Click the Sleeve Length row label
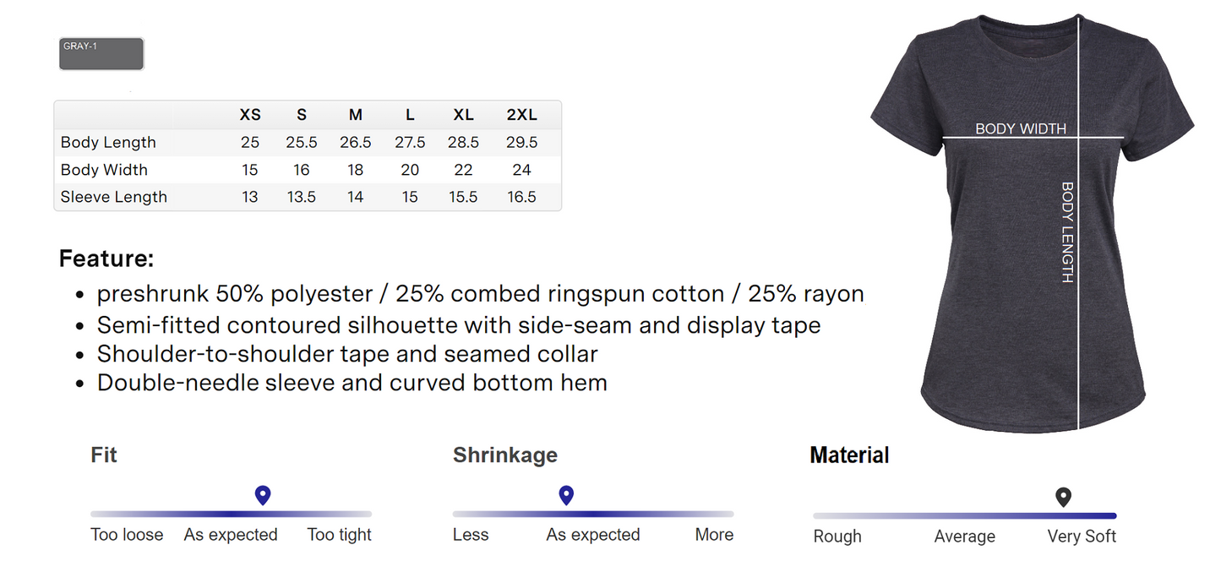 tap(114, 197)
